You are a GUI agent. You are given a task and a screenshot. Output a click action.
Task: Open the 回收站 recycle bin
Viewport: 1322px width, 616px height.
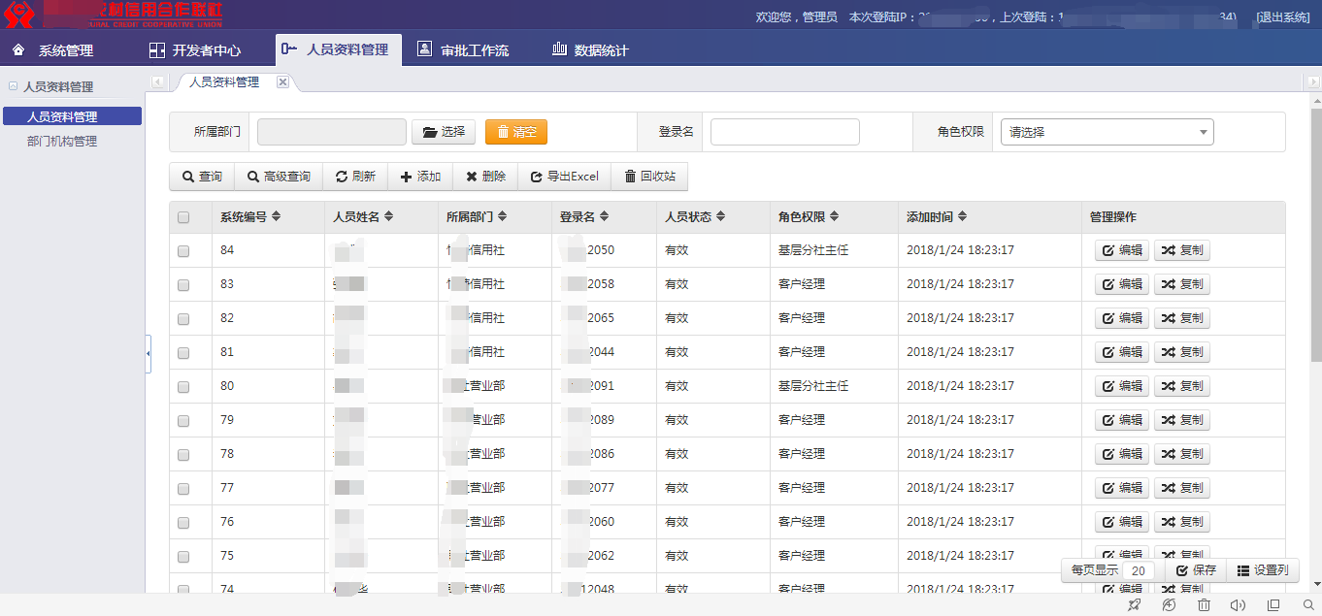649,177
